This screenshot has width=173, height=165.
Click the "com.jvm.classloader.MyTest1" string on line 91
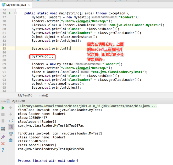118,72
